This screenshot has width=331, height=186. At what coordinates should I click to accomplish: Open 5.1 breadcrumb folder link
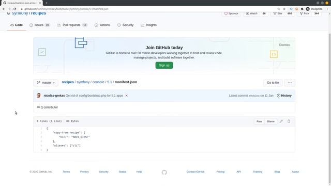[109, 82]
